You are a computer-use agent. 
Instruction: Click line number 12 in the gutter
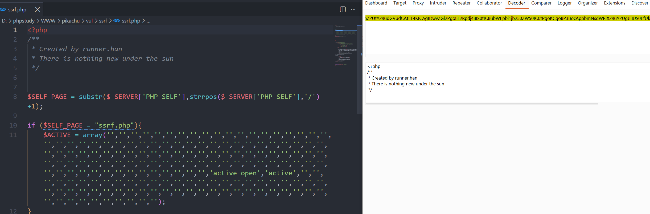(x=13, y=211)
